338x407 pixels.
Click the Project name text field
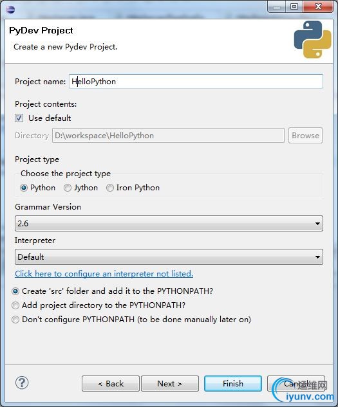196,82
